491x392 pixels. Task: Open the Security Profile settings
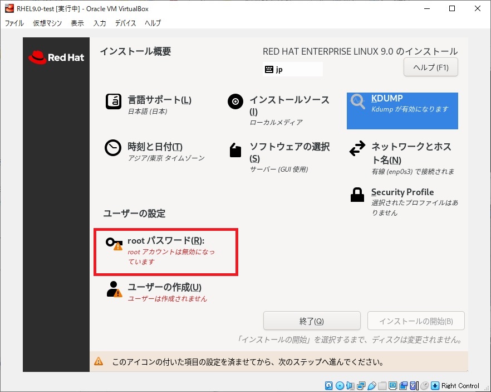402,192
